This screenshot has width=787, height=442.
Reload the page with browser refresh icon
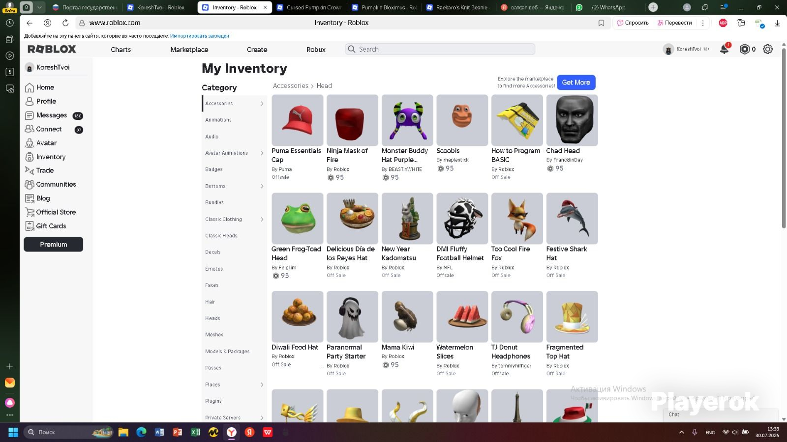pyautogui.click(x=65, y=23)
